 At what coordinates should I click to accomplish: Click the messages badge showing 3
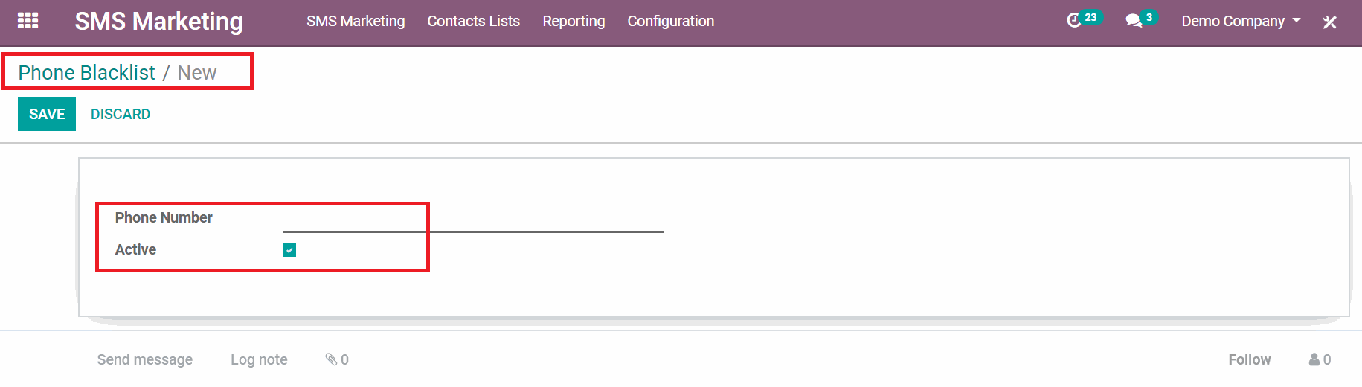[x=1149, y=16]
